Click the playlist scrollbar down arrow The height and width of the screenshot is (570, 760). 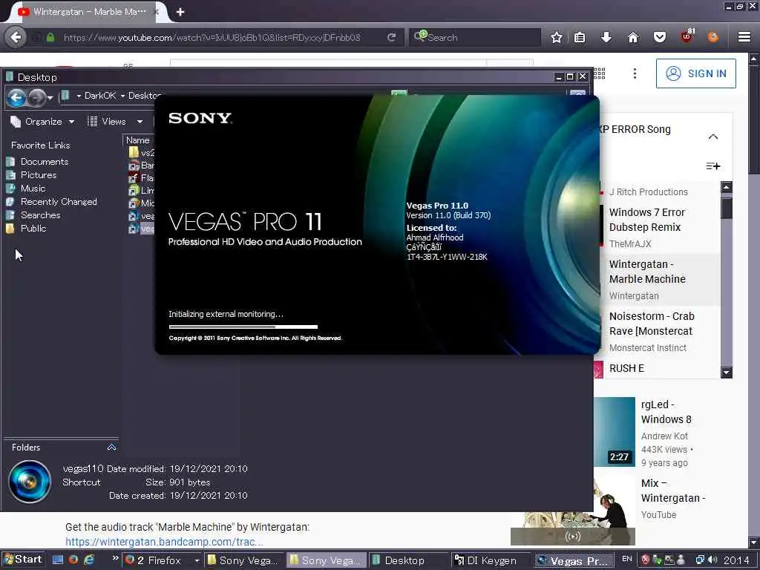pos(726,373)
